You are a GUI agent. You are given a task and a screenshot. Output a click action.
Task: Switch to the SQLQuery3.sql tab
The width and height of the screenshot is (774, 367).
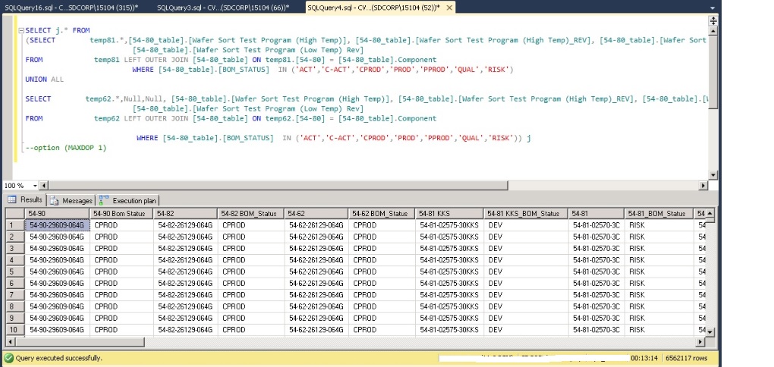[x=223, y=8]
